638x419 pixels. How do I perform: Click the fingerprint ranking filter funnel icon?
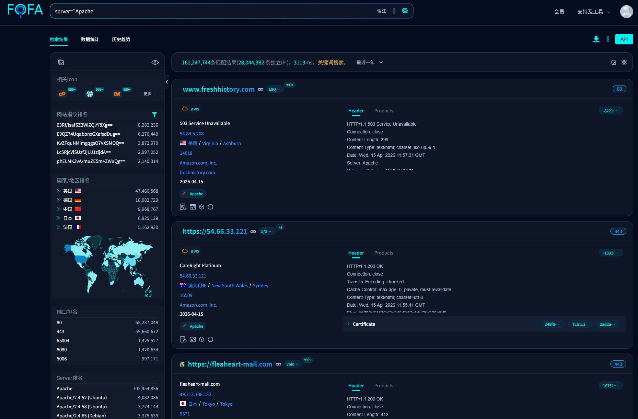(x=155, y=115)
